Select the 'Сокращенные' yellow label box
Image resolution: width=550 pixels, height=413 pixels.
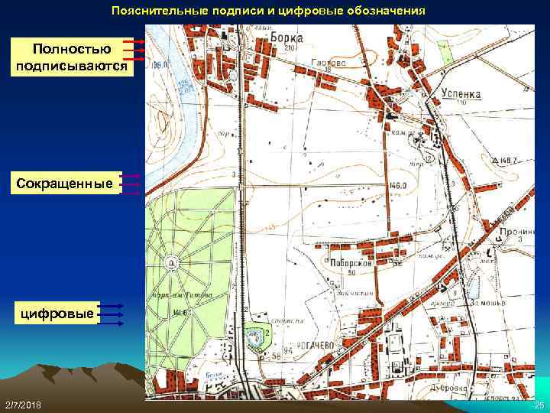66,183
